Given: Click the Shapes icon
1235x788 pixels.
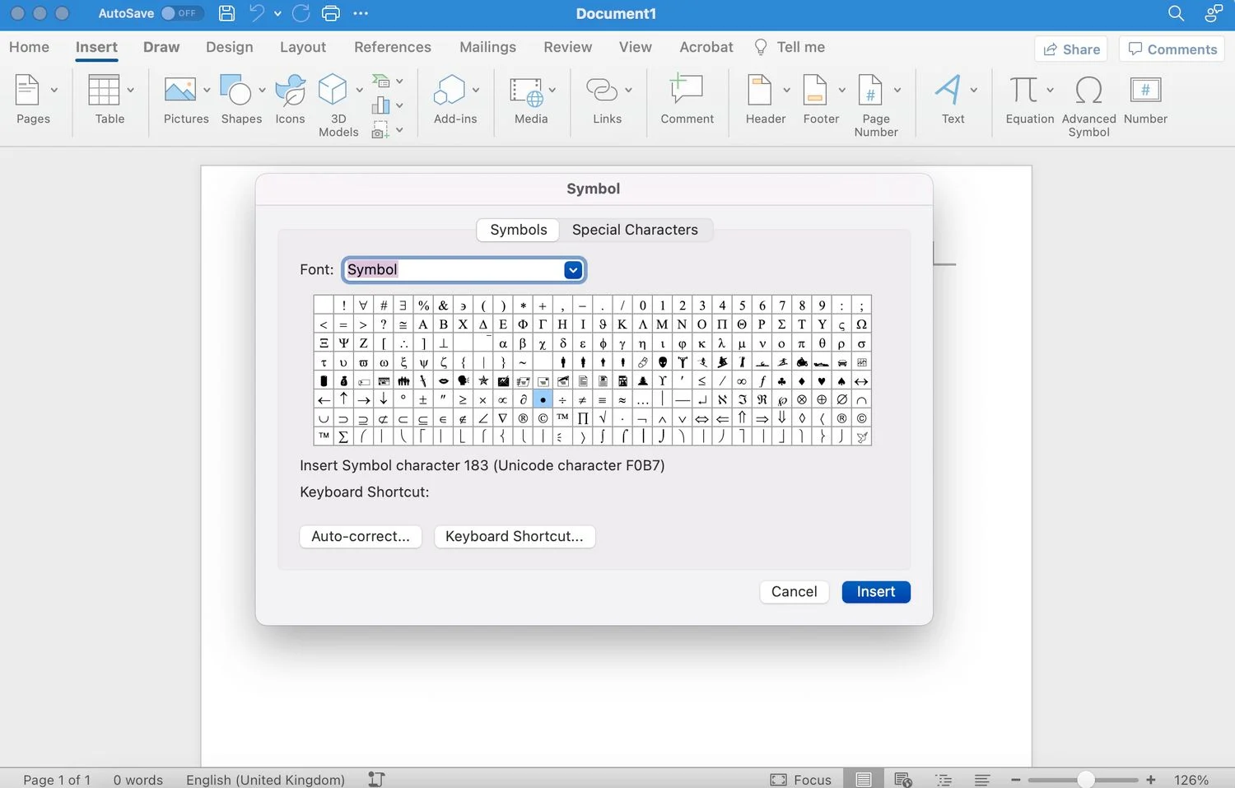Looking at the screenshot, I should point(235,90).
